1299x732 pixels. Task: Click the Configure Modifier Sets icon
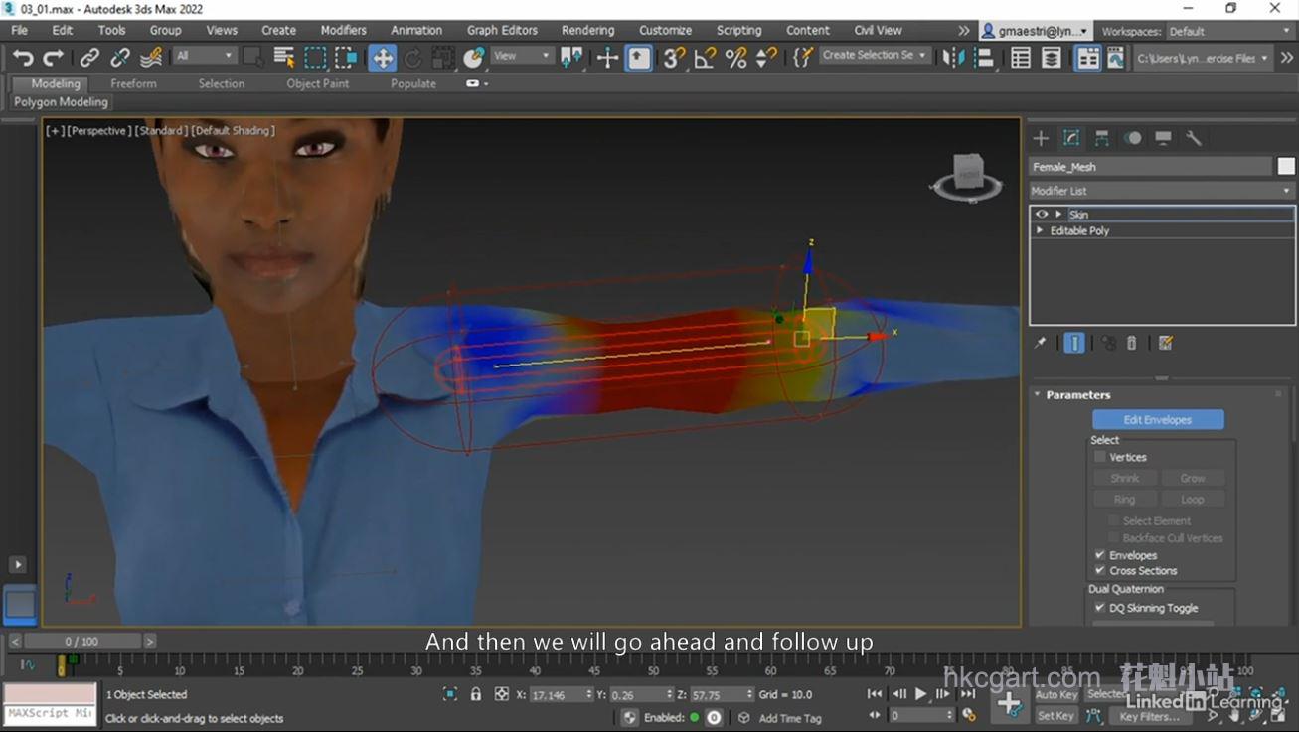pyautogui.click(x=1166, y=343)
